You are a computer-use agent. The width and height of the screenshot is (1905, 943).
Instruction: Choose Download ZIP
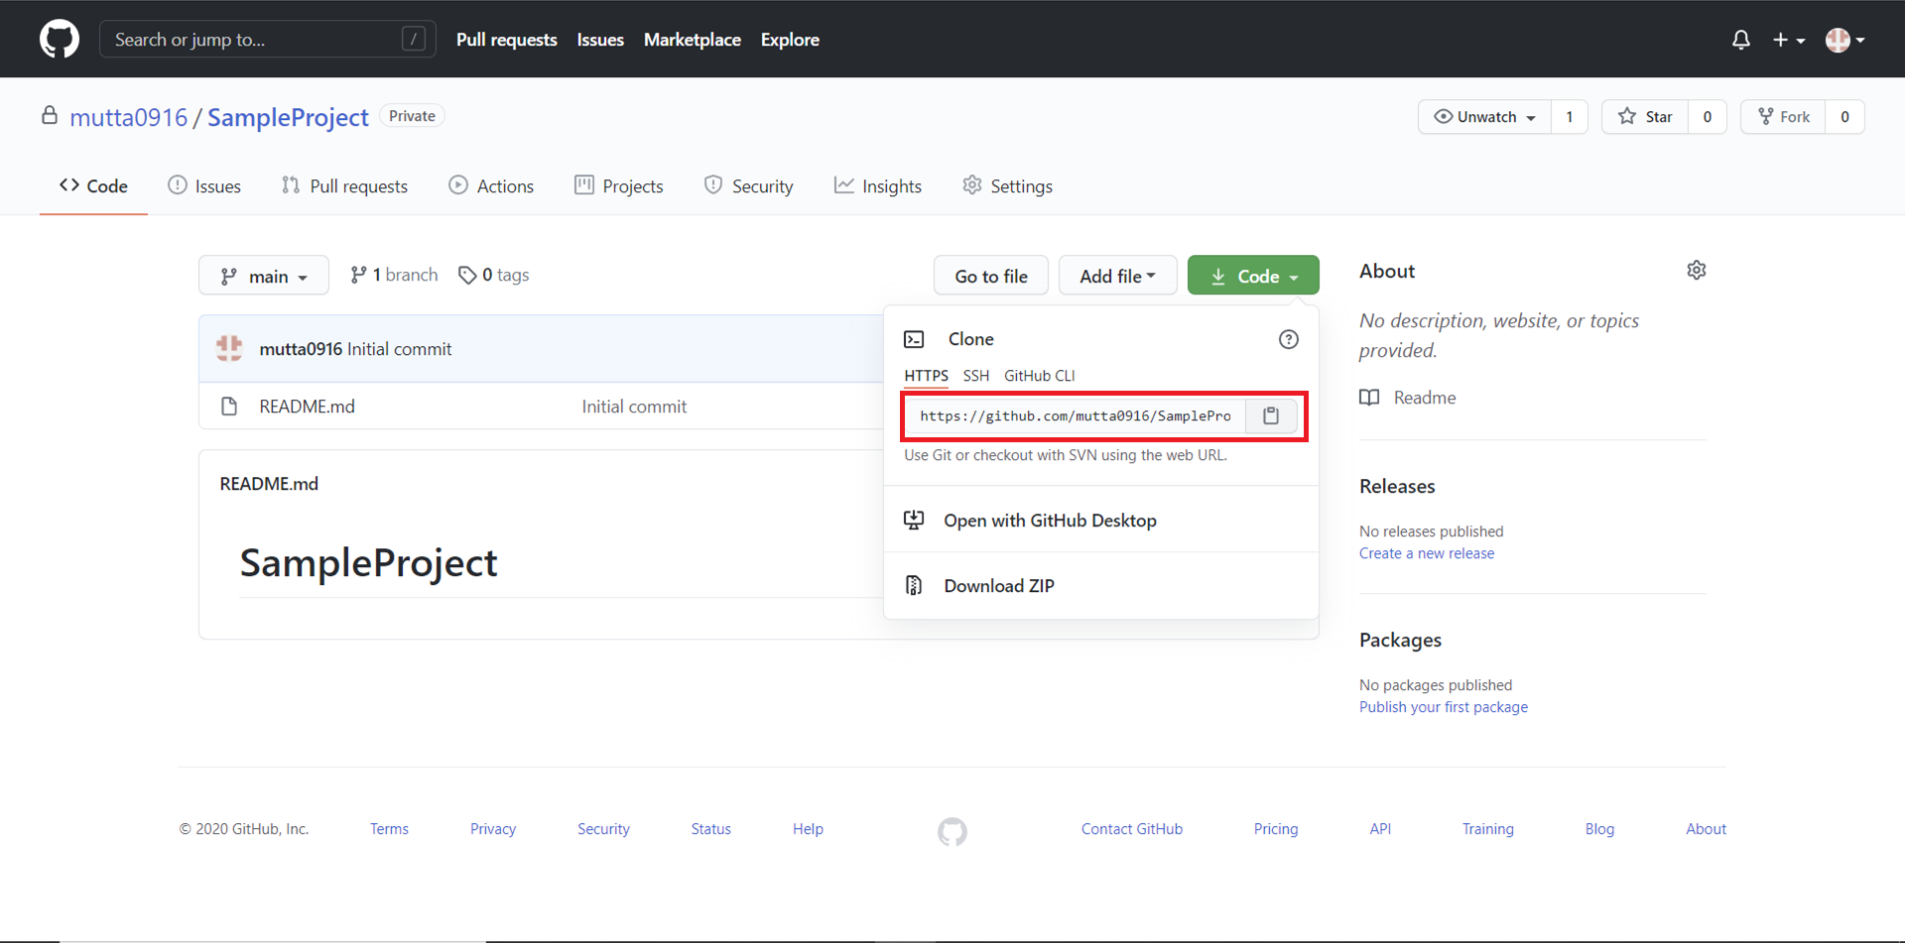[x=1101, y=585]
